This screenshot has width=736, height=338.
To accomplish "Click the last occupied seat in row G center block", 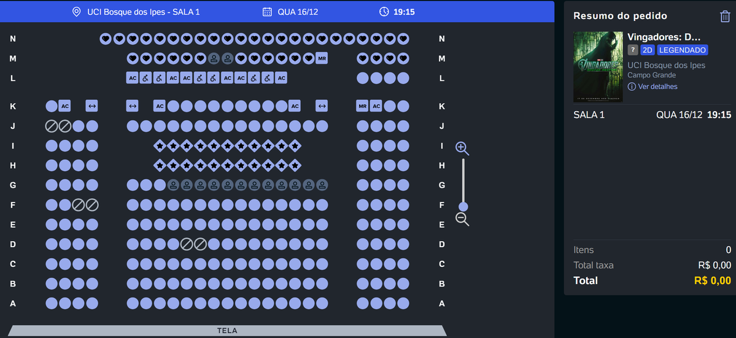I will [x=322, y=185].
